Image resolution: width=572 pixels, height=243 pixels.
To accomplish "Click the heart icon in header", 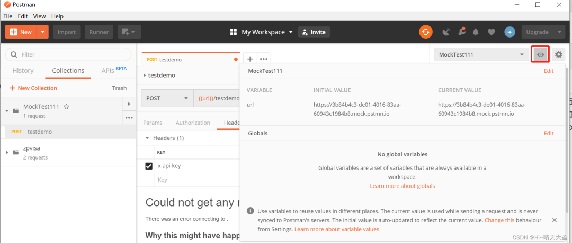I will click(491, 32).
